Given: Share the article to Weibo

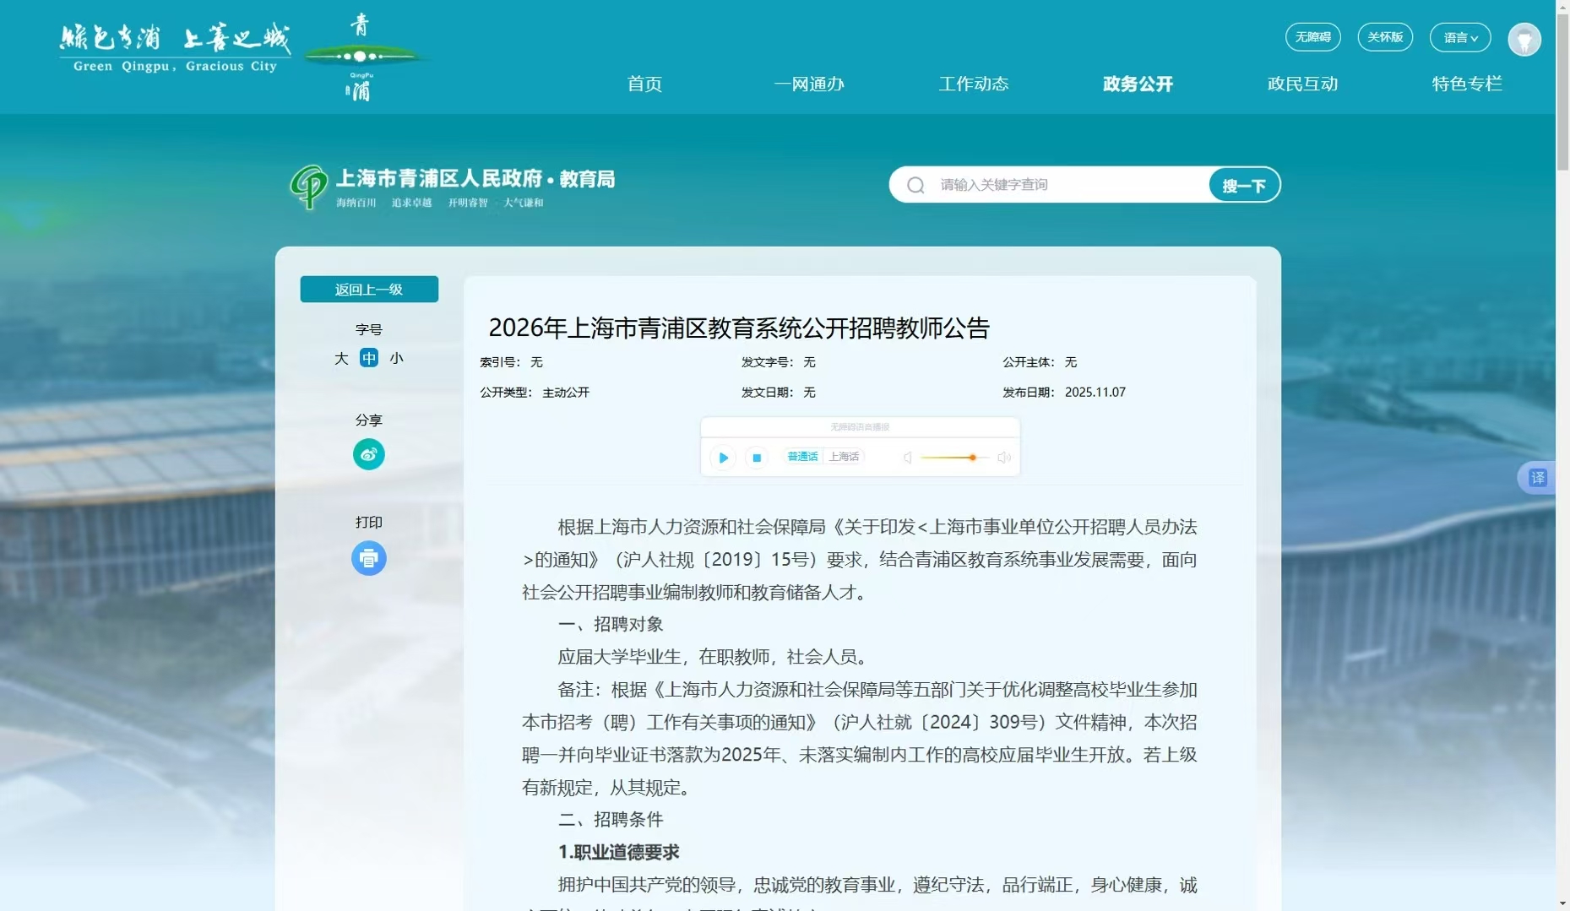Looking at the screenshot, I should pos(369,454).
